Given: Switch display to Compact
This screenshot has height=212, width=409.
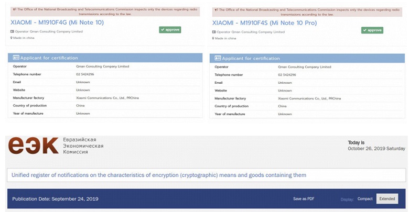Looking at the screenshot, I should pyautogui.click(x=365, y=199).
